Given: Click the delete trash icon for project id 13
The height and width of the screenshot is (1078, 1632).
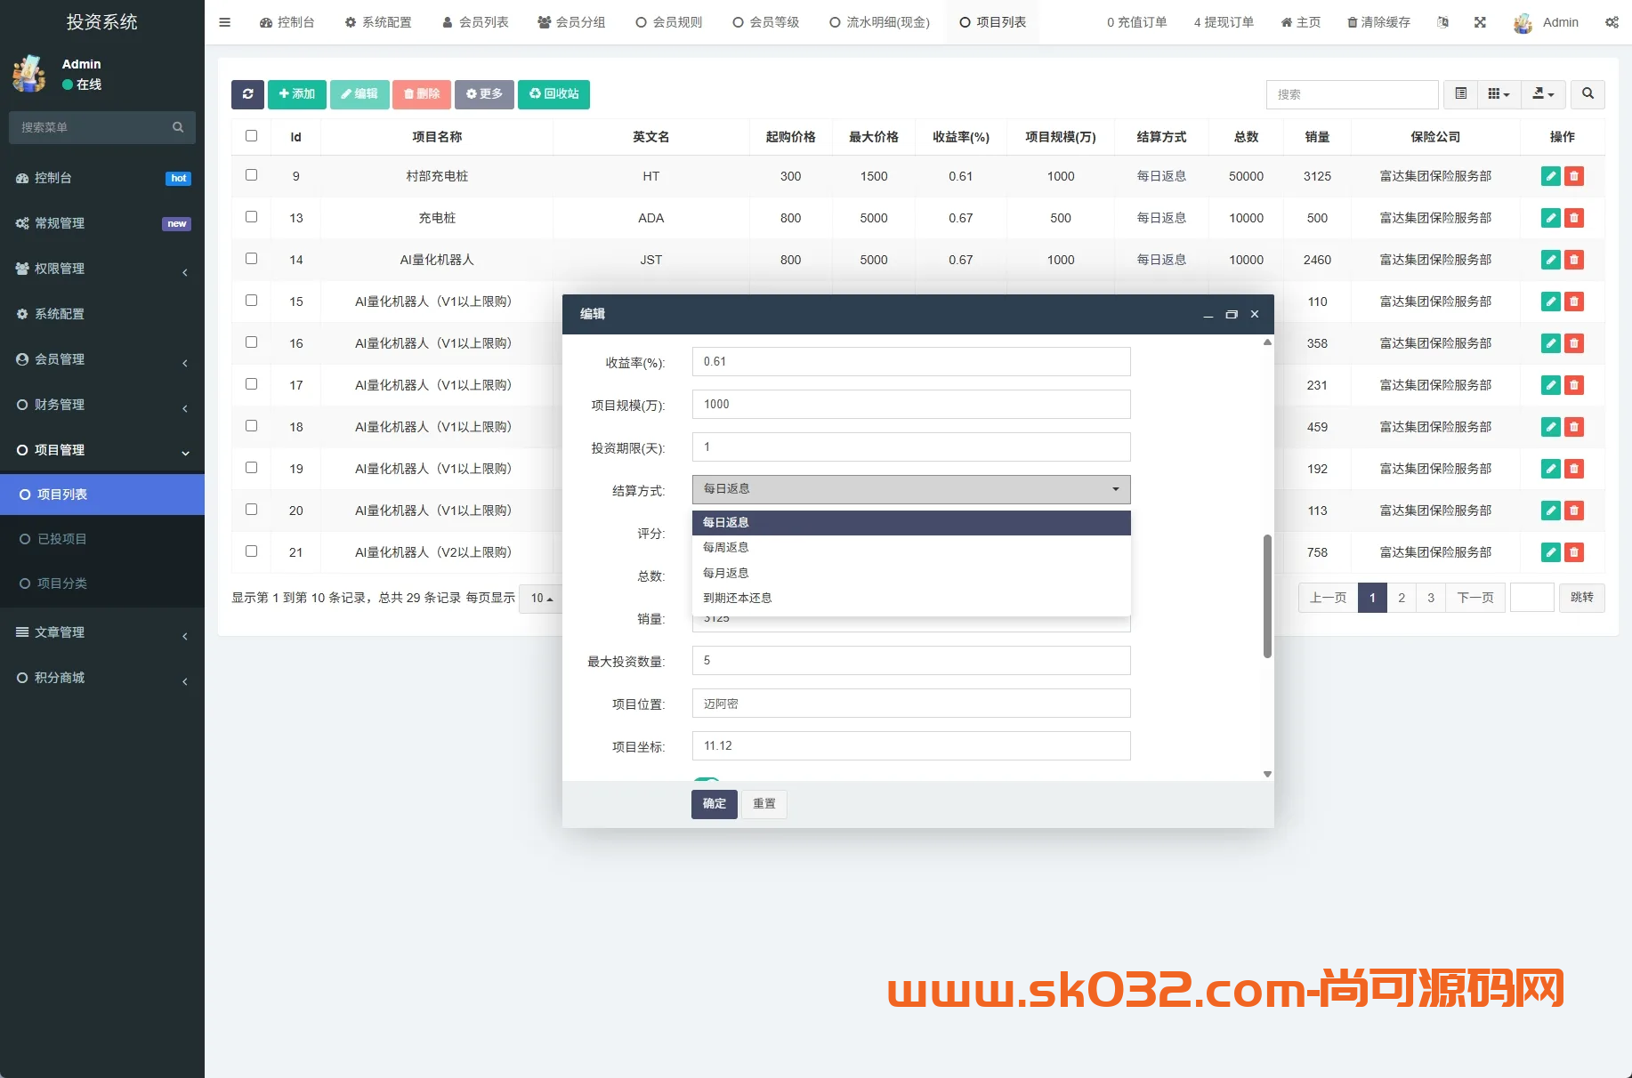Looking at the screenshot, I should point(1574,218).
